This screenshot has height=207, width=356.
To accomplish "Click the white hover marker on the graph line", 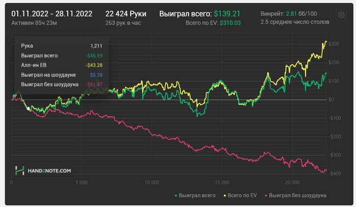I will (28, 108).
